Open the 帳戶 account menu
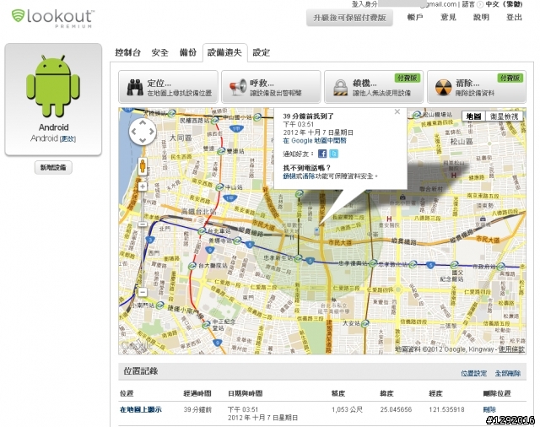 (414, 17)
